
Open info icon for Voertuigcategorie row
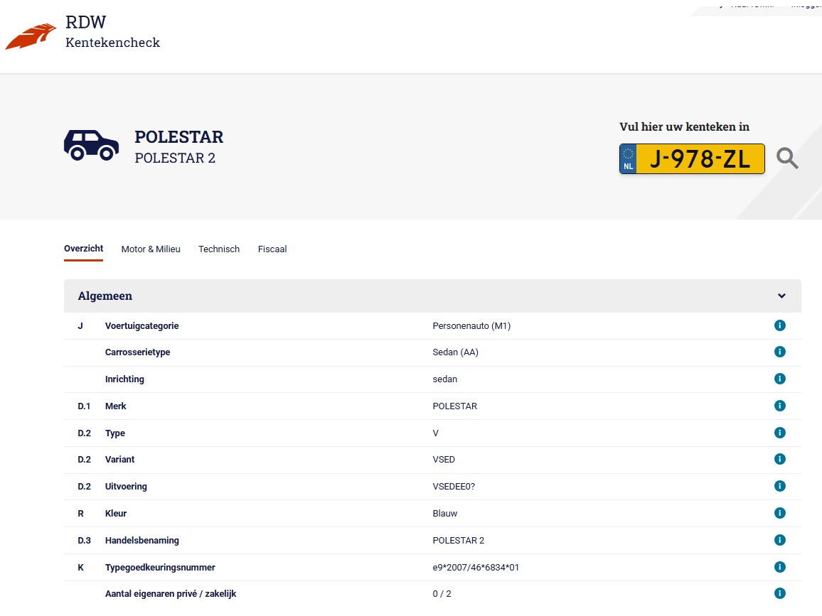(x=779, y=326)
